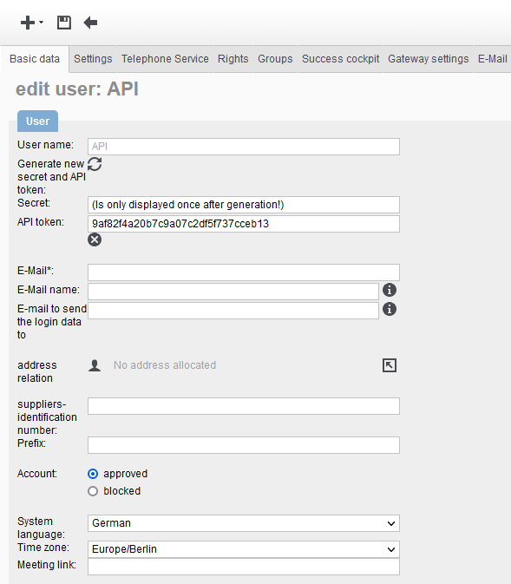Show info for login data e-mail field
This screenshot has width=511, height=584.
(x=390, y=309)
